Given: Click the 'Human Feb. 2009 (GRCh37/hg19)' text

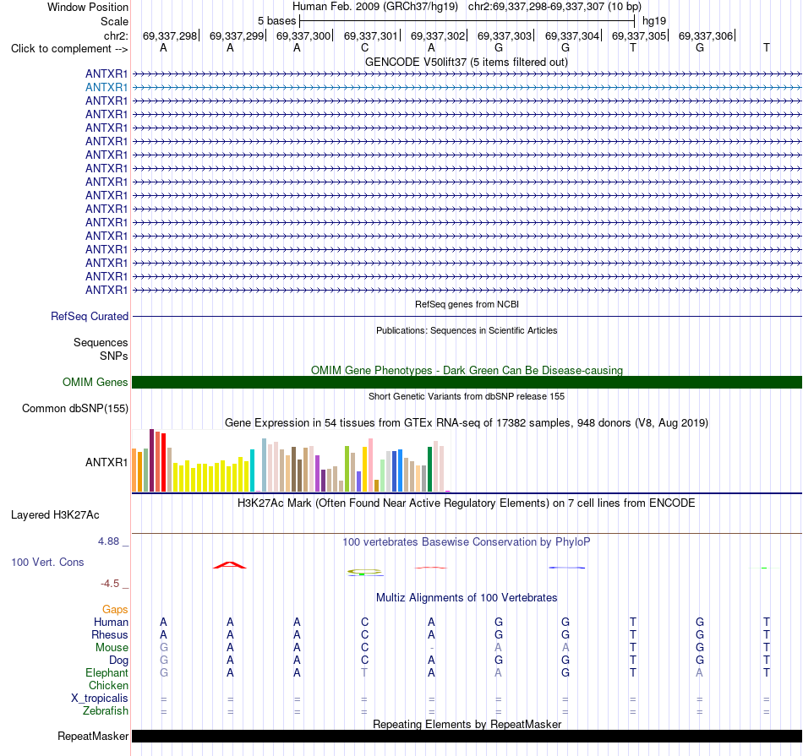Looking at the screenshot, I should [375, 7].
